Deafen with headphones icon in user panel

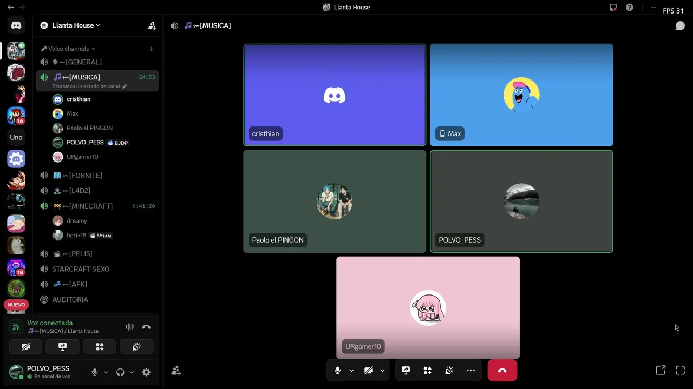coord(120,372)
